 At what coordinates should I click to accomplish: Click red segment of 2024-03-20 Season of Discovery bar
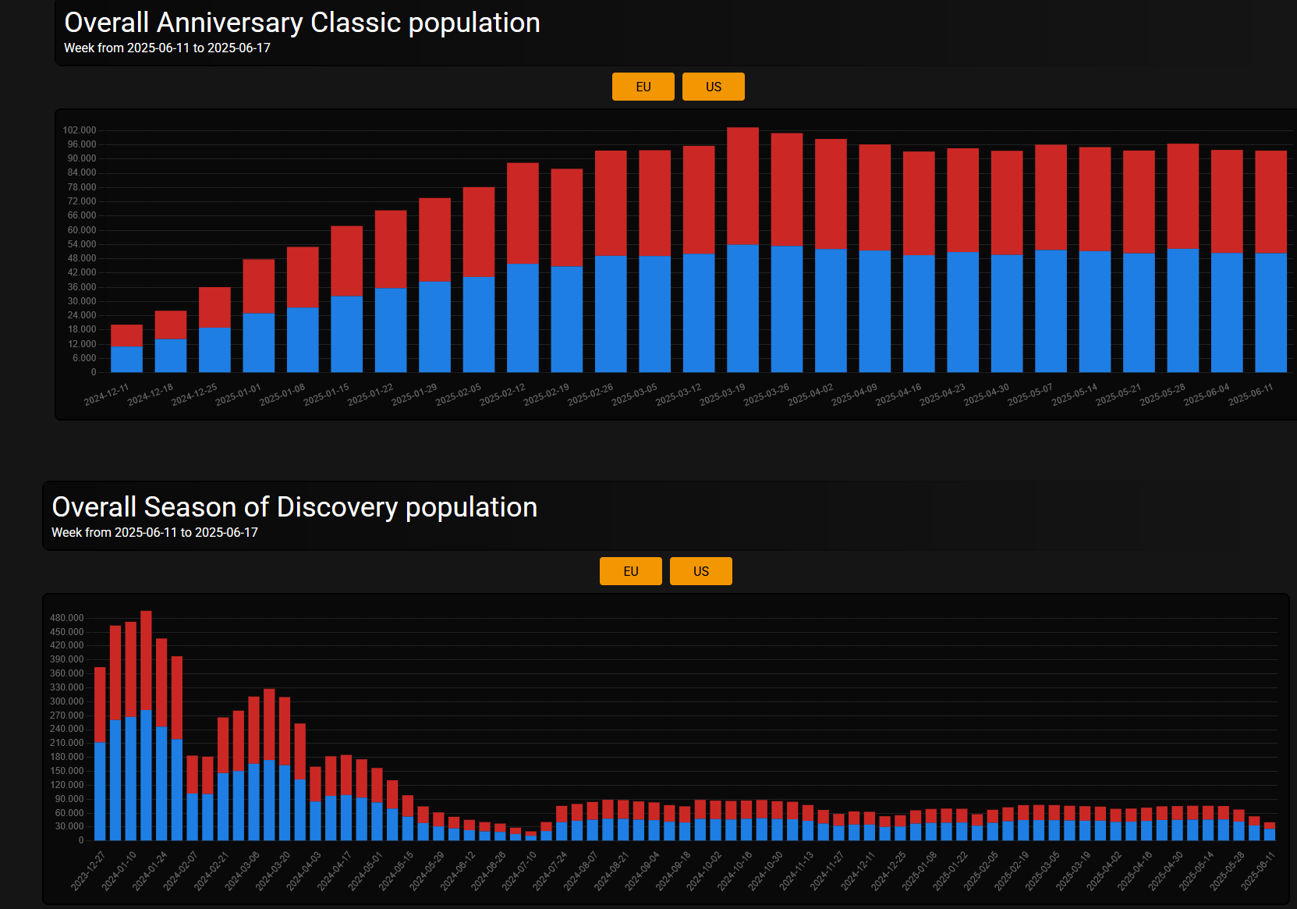coord(285,731)
